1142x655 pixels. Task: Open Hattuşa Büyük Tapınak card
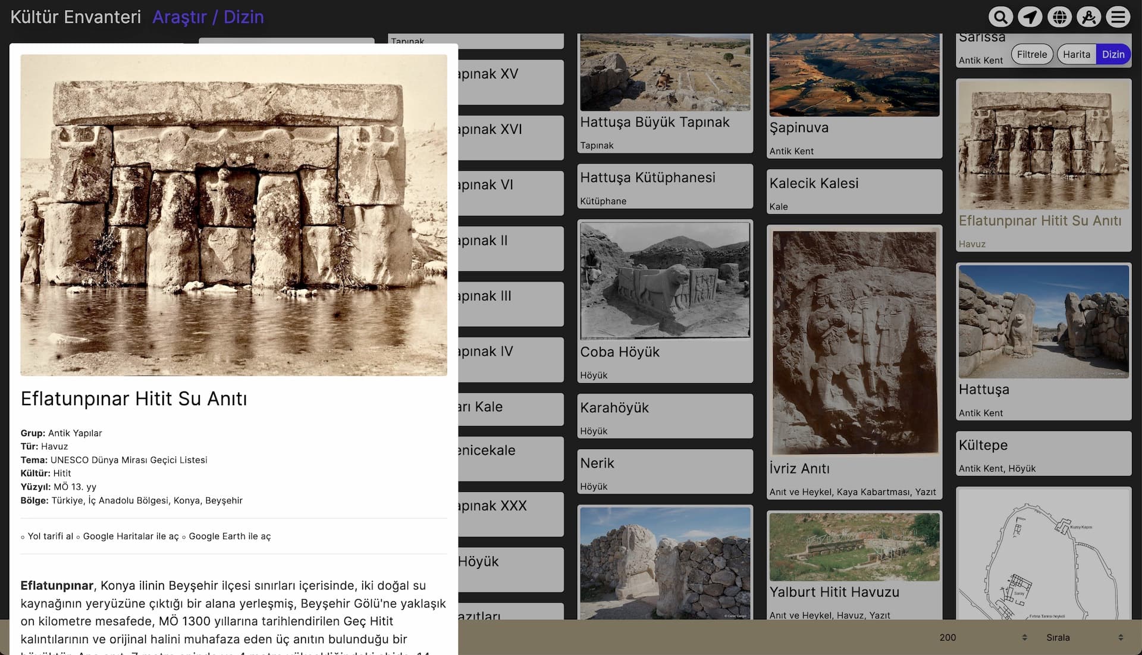pyautogui.click(x=665, y=93)
